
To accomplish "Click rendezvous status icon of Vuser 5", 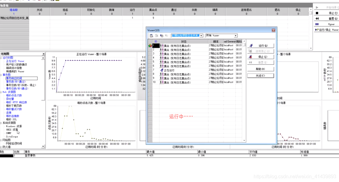I will click(x=162, y=62).
